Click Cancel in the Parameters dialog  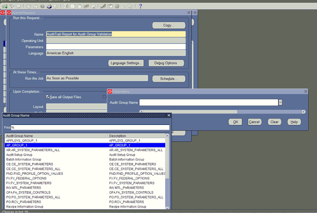tap(254, 122)
